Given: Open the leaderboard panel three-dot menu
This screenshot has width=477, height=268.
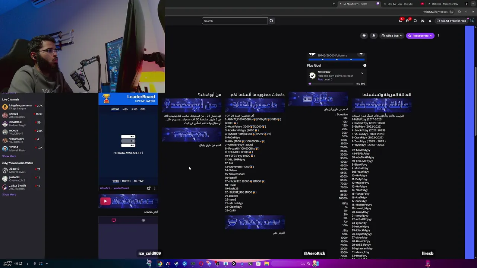Looking at the screenshot, I should (x=155, y=188).
